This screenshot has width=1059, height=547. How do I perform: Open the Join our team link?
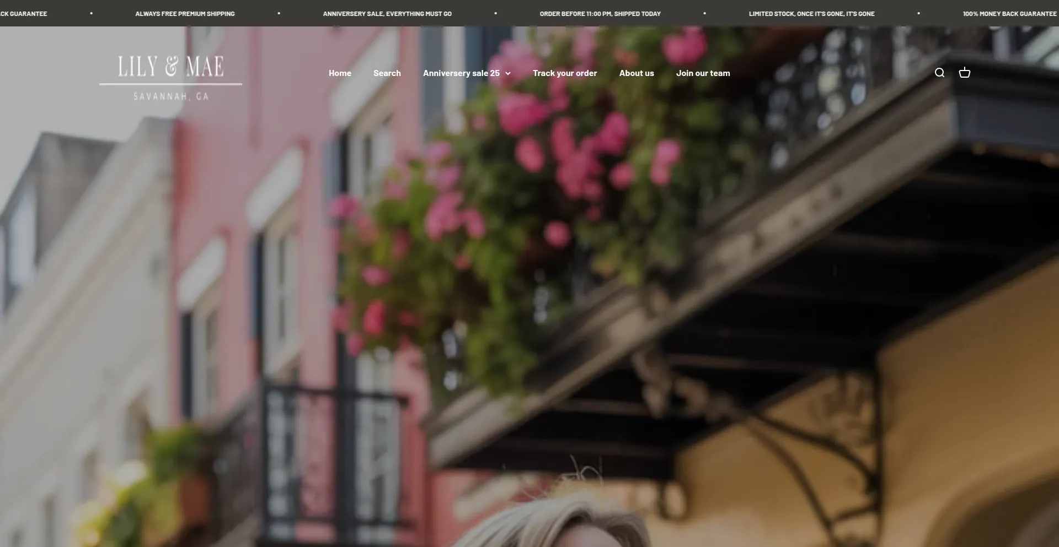(x=703, y=73)
